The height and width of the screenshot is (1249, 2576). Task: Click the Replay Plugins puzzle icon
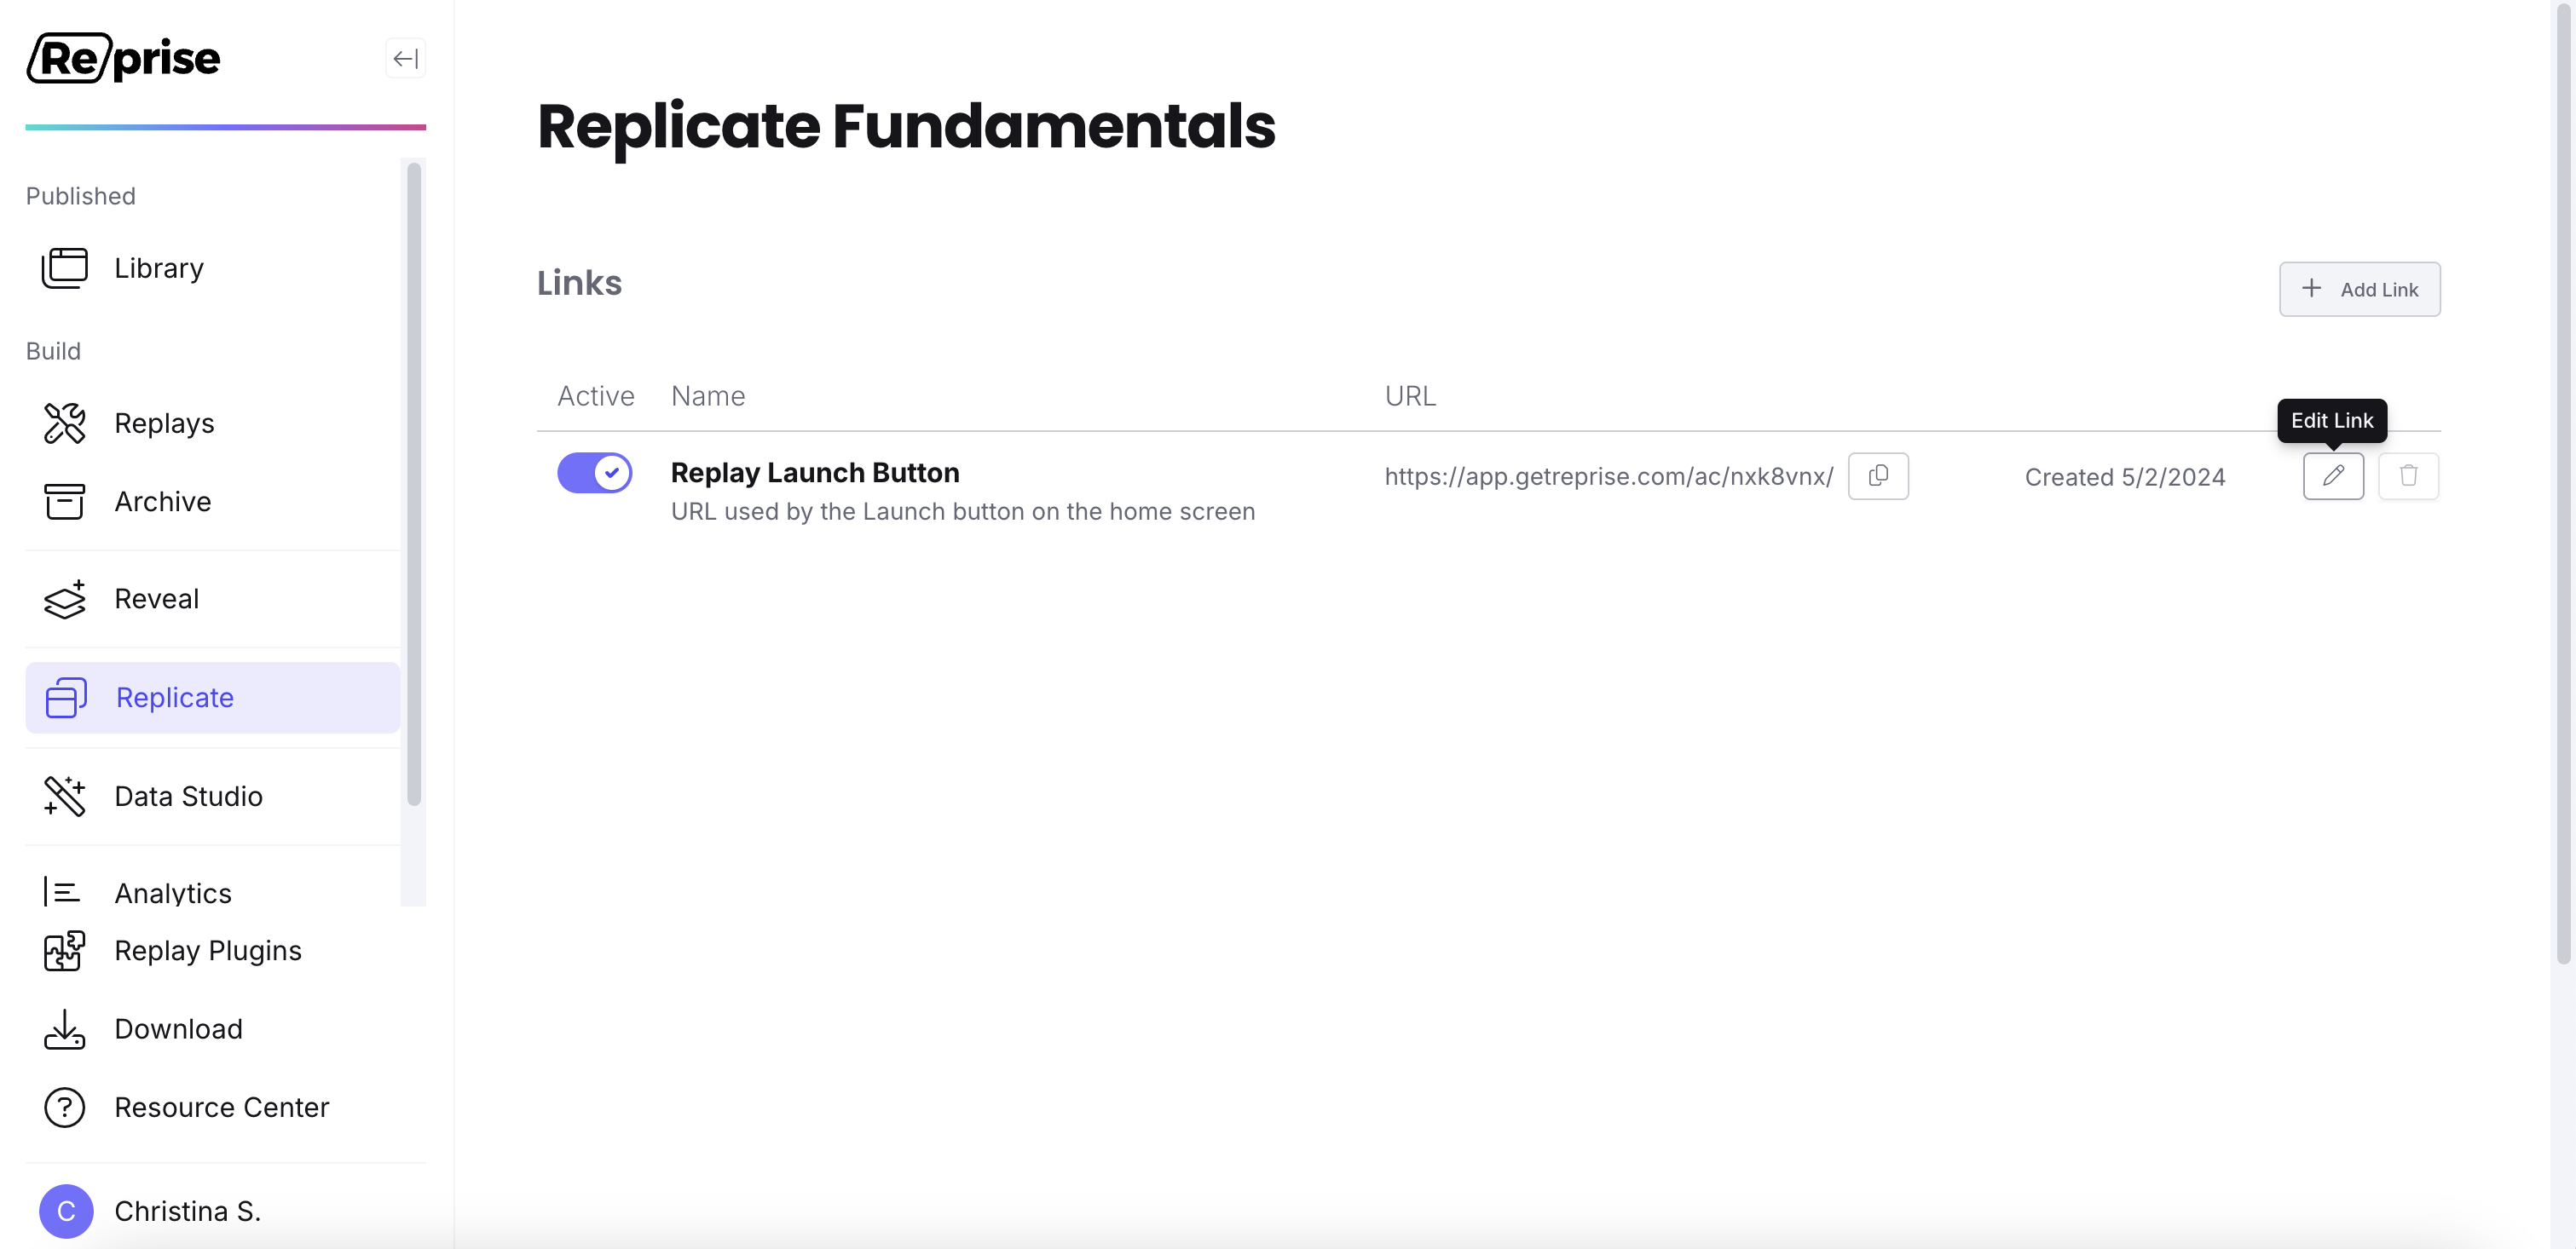65,950
